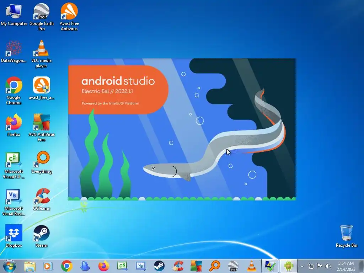Click the Android Studio taskbar button
364x273 pixels.
pos(289,266)
